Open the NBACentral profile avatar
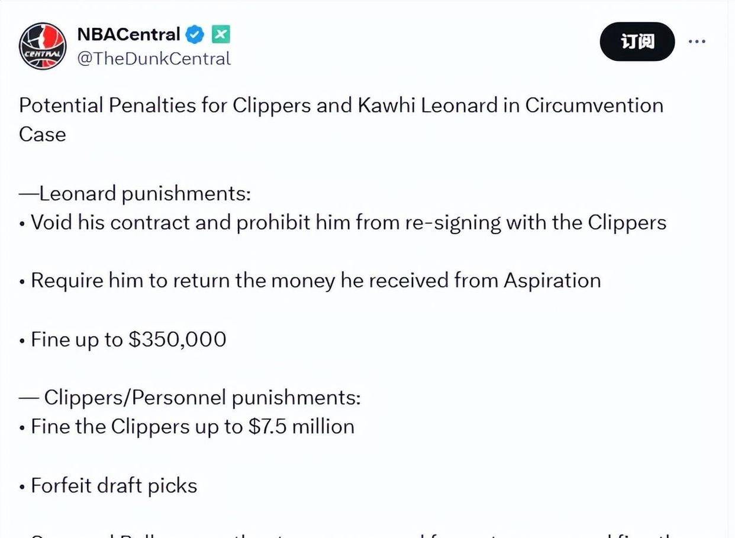735x538 pixels. (x=43, y=46)
